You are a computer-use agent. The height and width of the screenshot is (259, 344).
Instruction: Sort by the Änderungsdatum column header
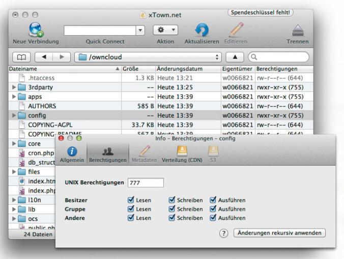pos(188,69)
